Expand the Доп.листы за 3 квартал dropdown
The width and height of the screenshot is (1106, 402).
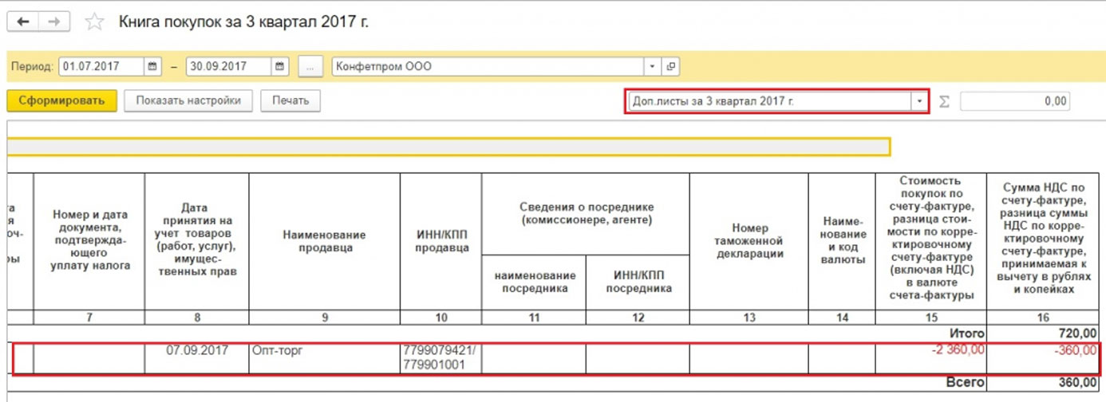[919, 102]
